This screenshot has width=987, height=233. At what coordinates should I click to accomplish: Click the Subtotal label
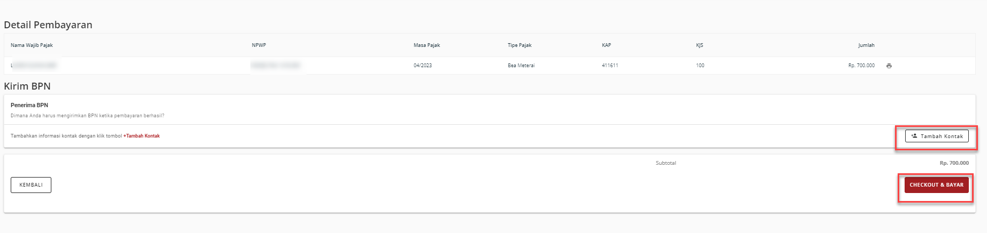[x=666, y=163]
